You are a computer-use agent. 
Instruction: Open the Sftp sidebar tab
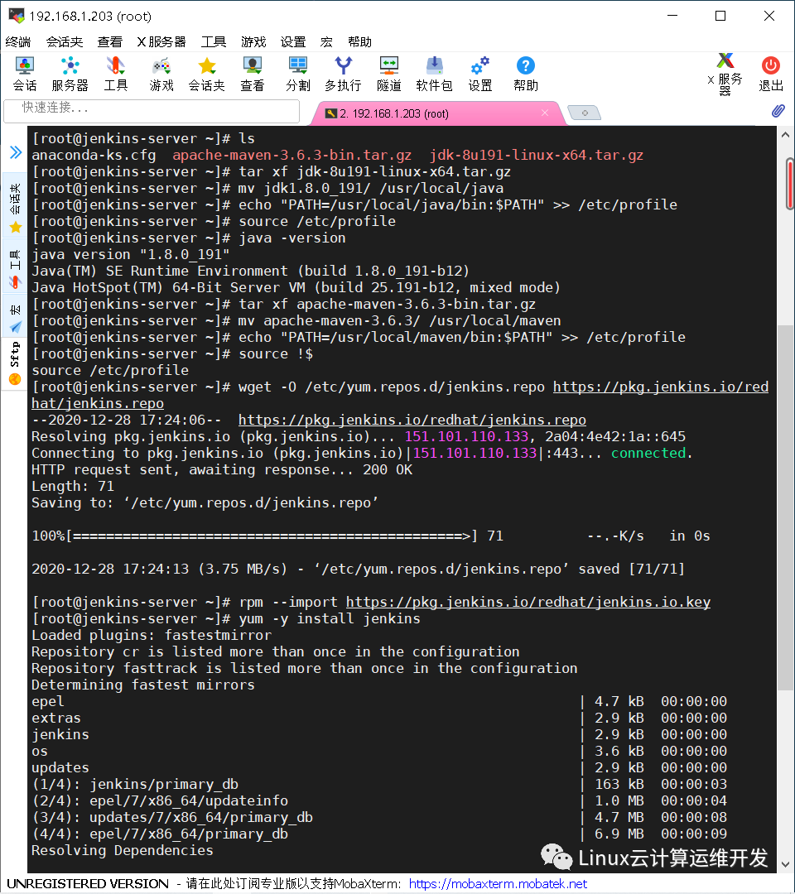[15, 363]
